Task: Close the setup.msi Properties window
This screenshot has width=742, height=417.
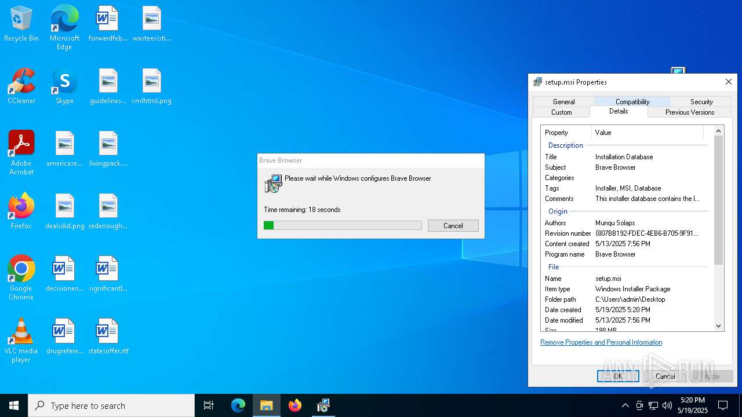Action: pos(729,82)
